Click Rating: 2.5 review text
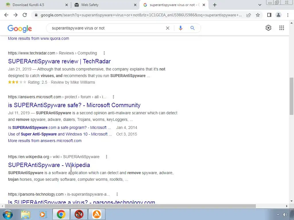 pos(38,82)
